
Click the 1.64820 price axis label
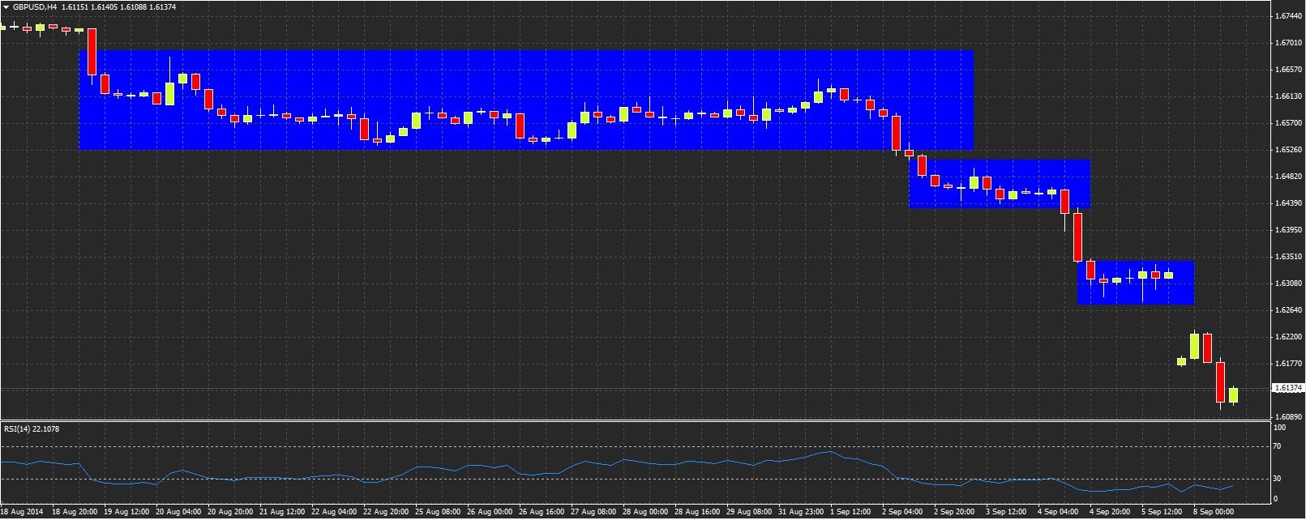(1289, 176)
